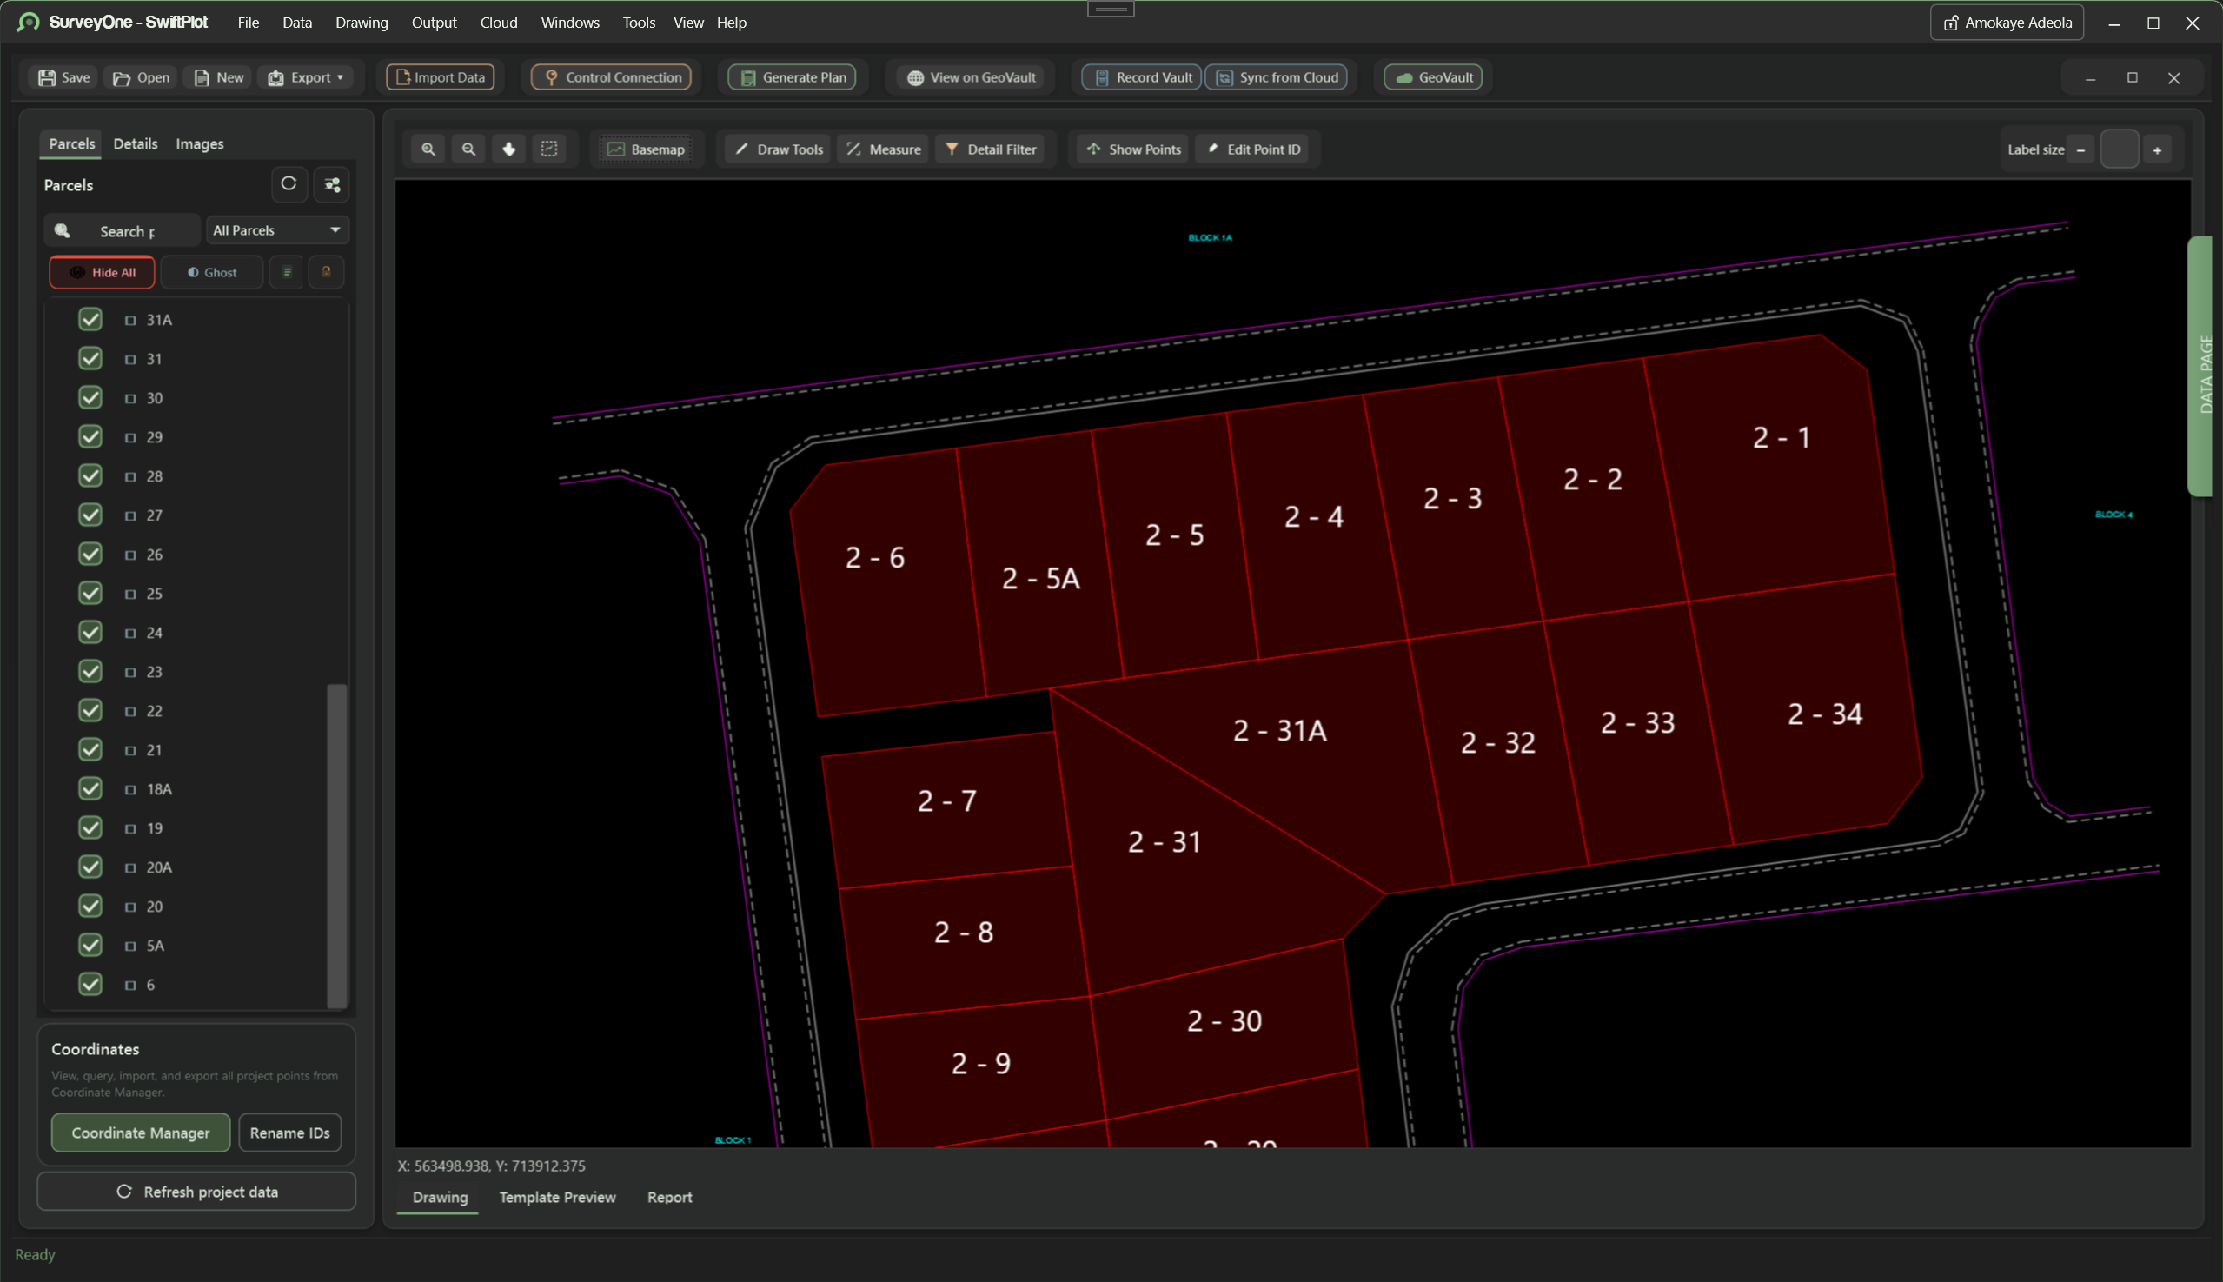Click the parcel search magnifier icon
Screen dimensions: 2223x1282
point(63,230)
